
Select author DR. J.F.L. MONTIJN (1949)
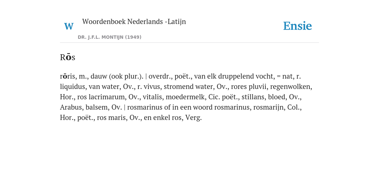pyautogui.click(x=110, y=37)
